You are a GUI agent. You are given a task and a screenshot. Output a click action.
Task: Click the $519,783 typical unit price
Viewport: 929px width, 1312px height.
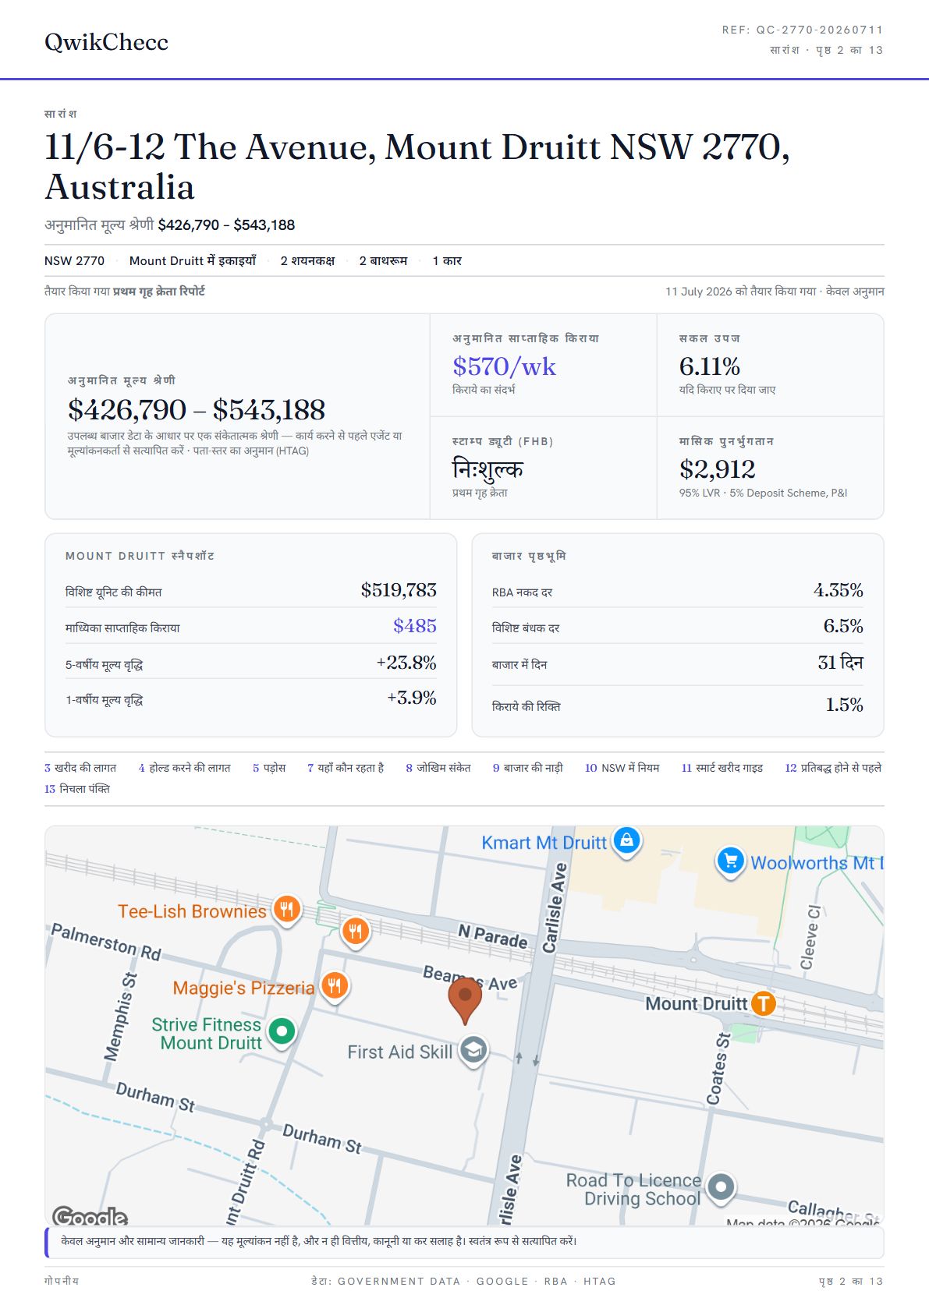click(x=399, y=590)
